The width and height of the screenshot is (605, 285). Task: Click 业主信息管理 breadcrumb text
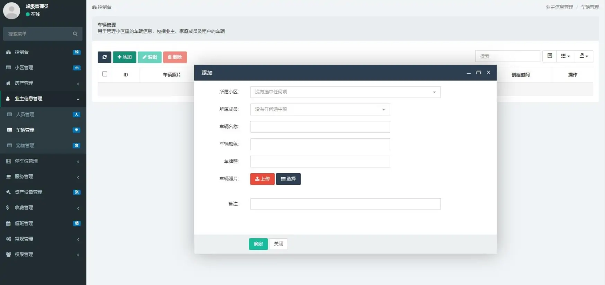tap(559, 7)
